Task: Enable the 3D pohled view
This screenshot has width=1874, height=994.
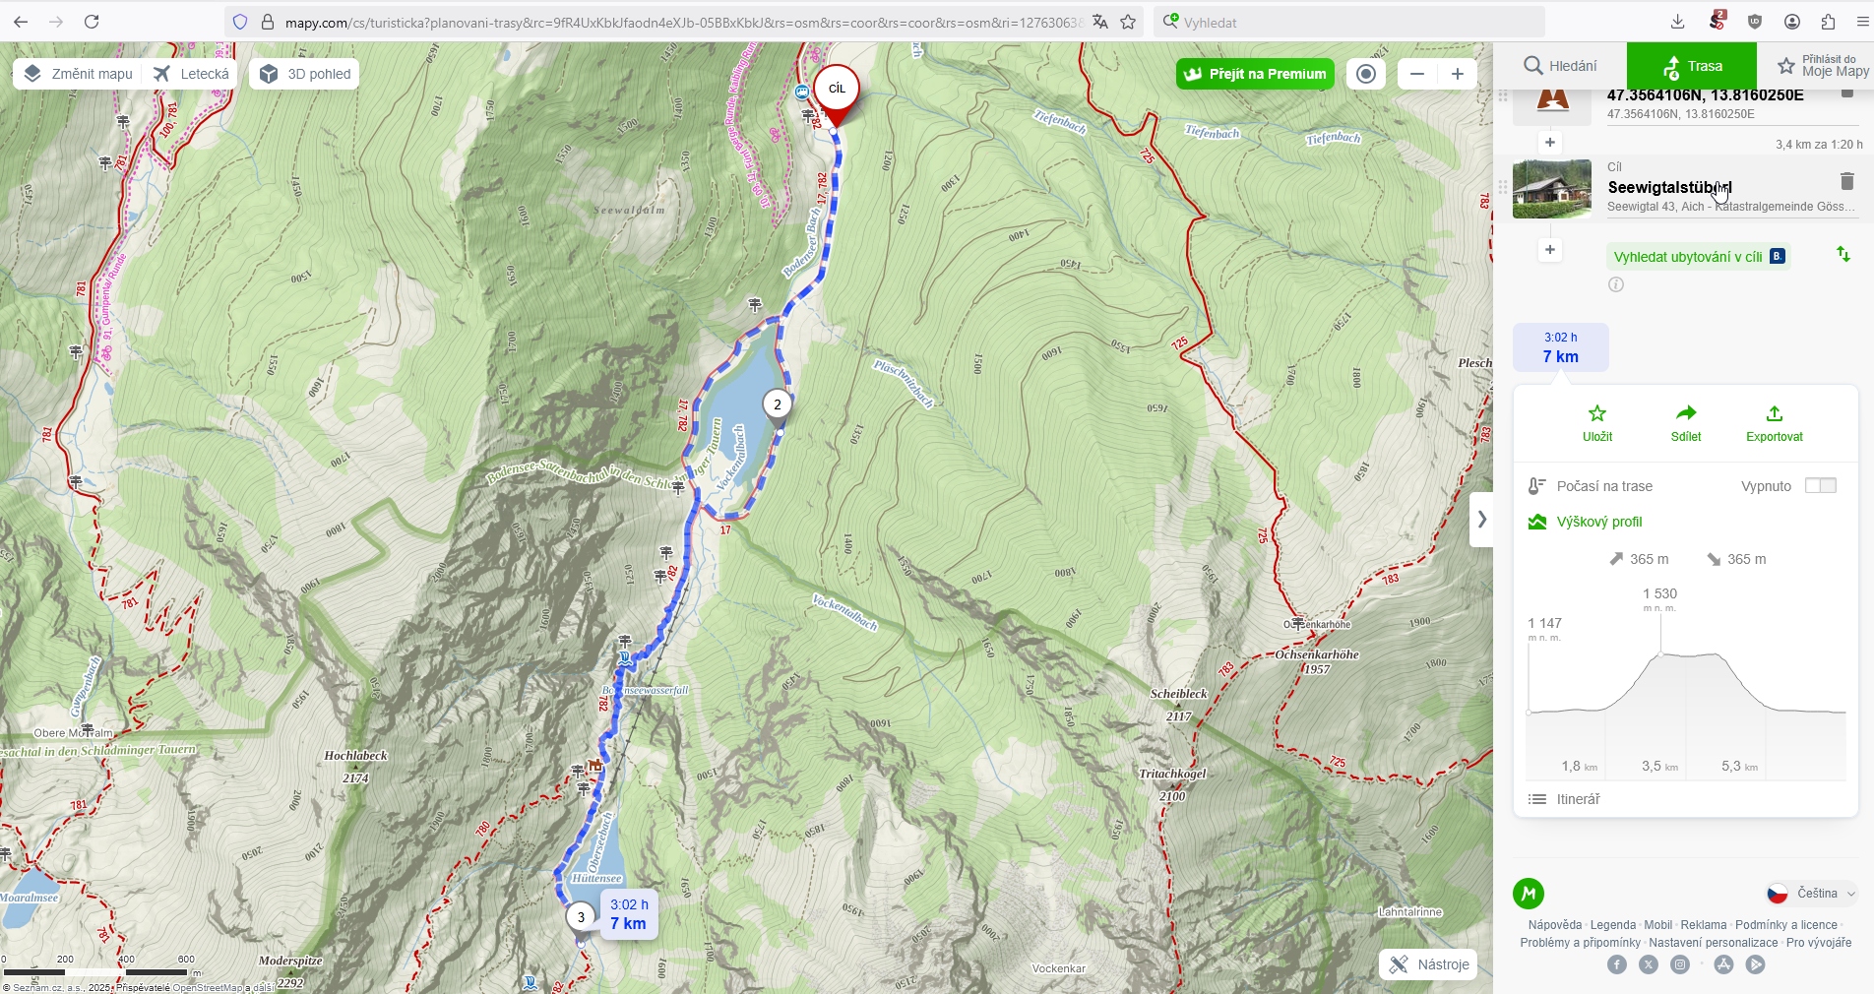Action: tap(305, 74)
